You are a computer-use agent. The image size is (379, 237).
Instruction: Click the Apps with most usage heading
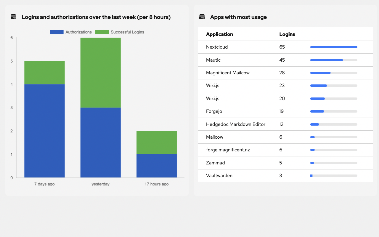[238, 17]
